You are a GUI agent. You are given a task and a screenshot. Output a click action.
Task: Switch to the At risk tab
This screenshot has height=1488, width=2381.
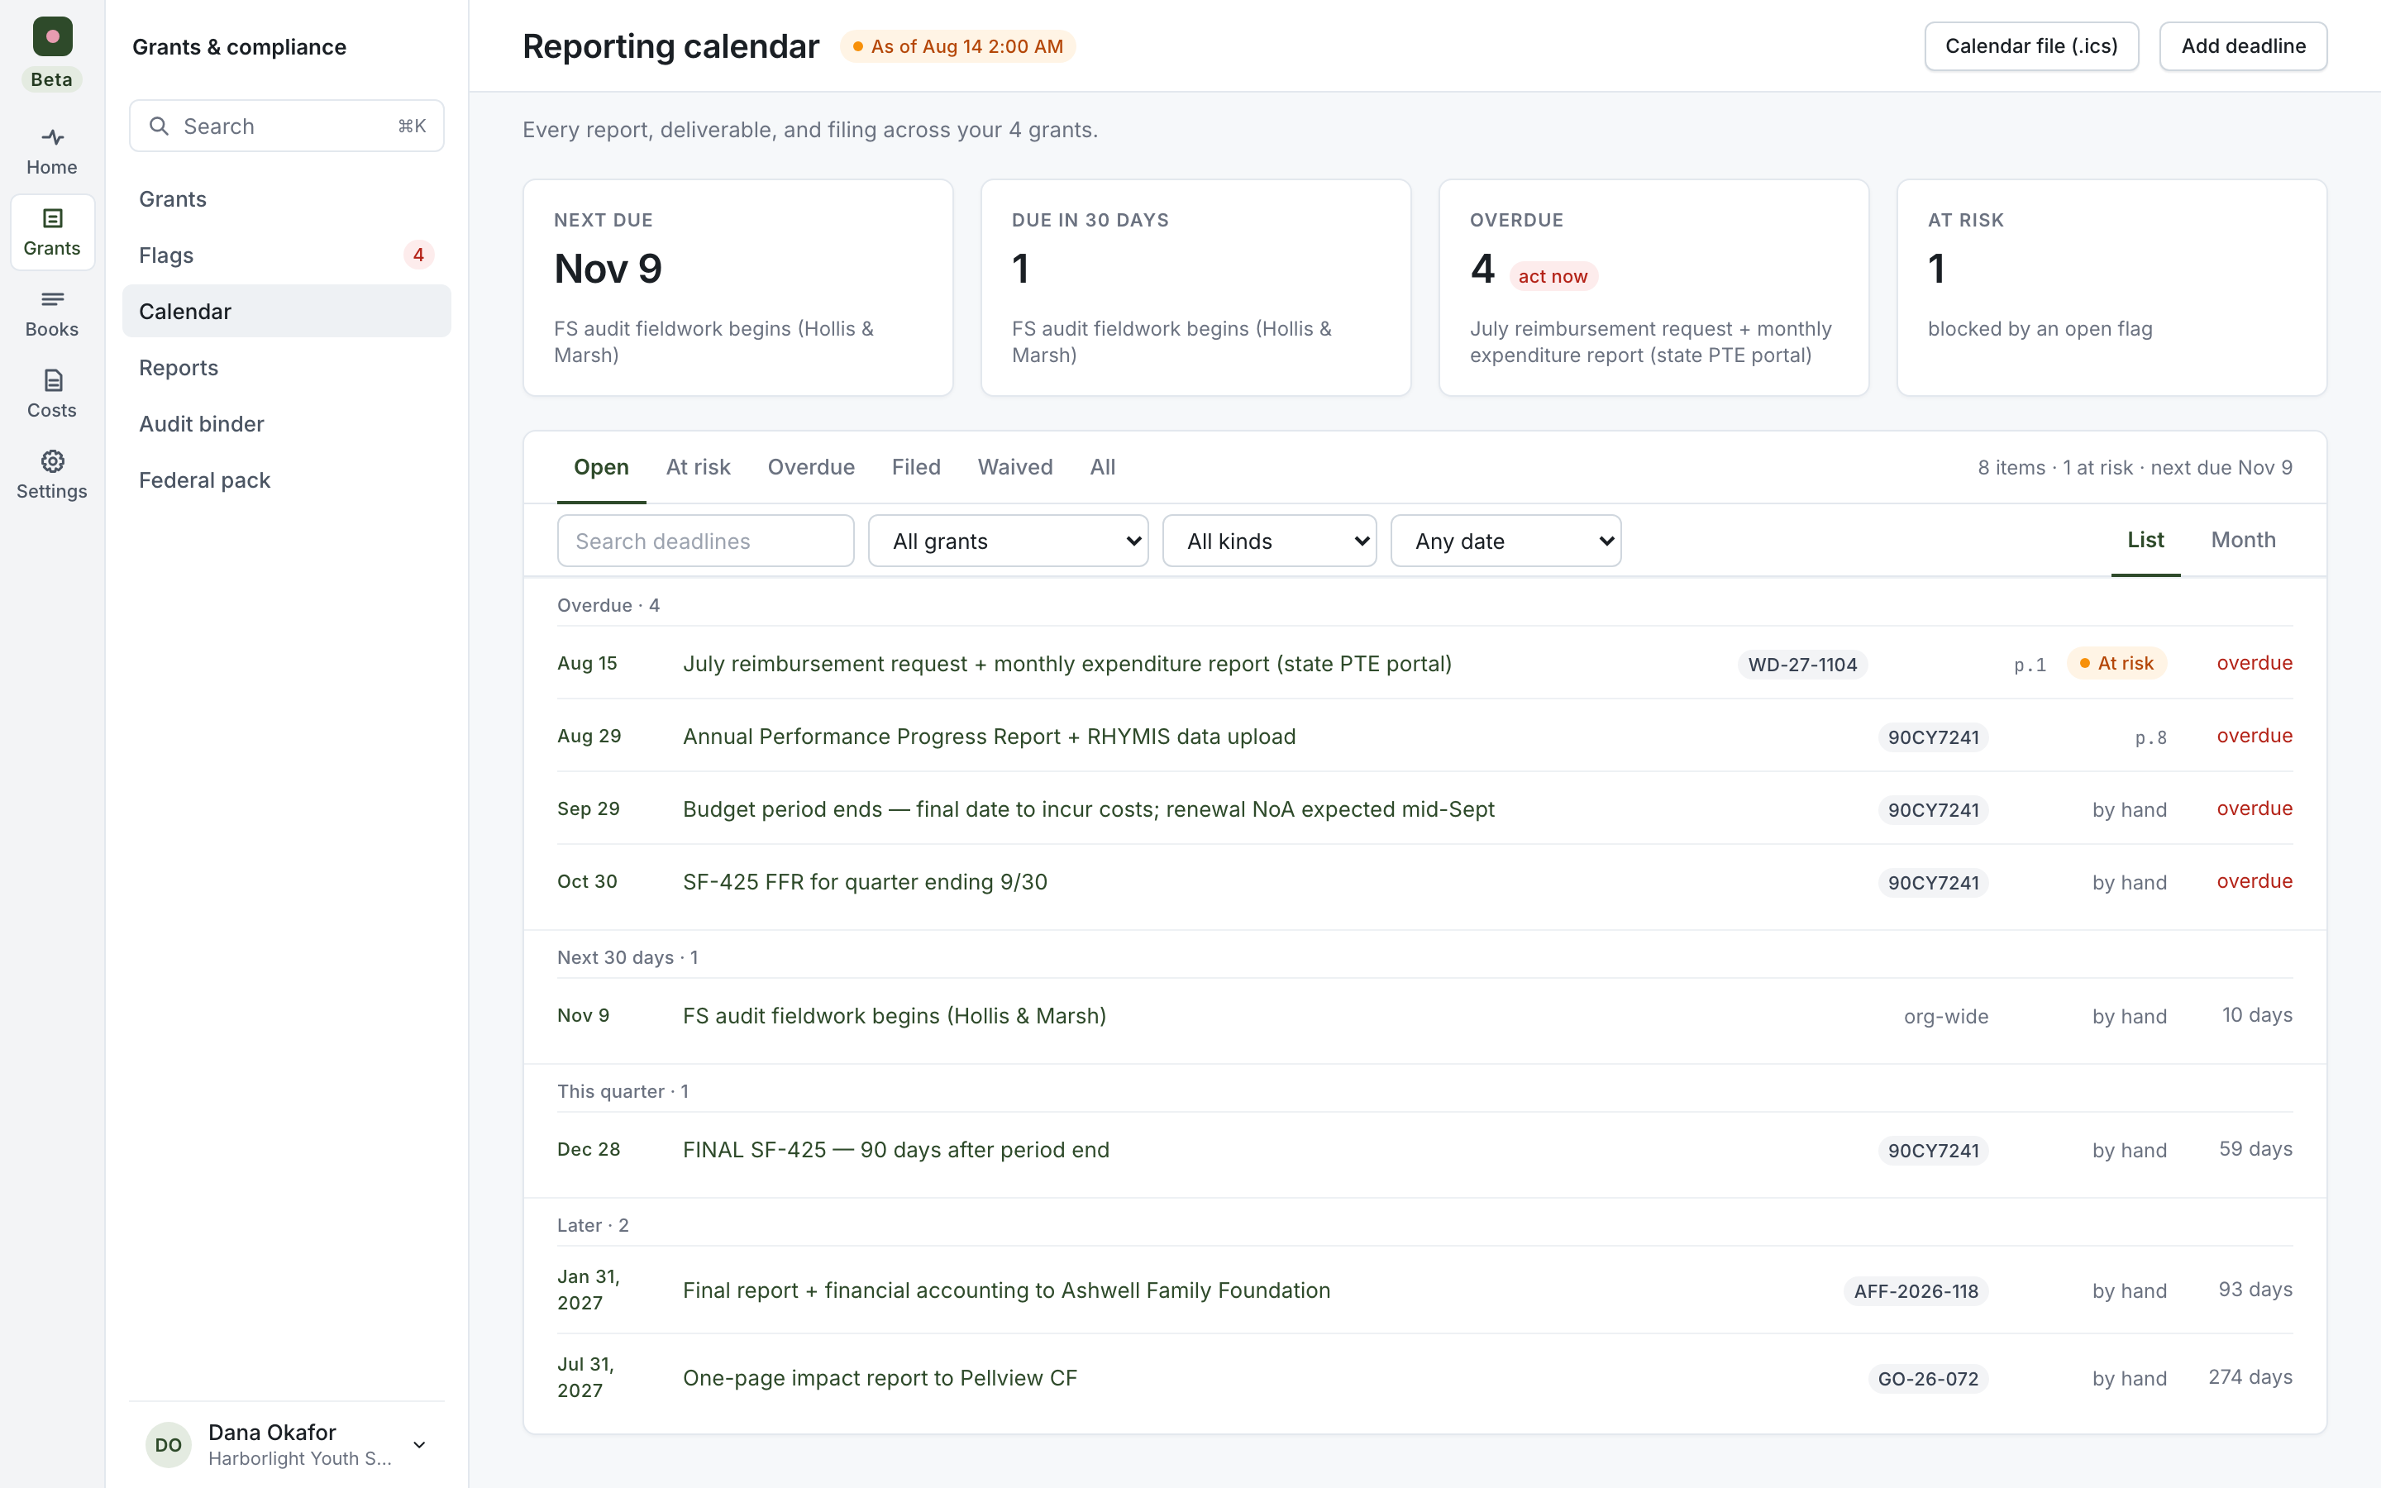pyautogui.click(x=698, y=467)
